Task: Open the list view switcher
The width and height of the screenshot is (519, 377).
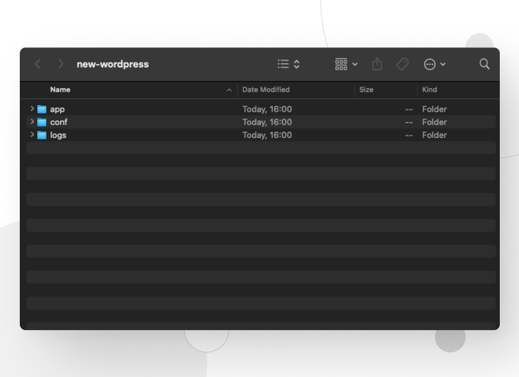Action: tap(289, 64)
